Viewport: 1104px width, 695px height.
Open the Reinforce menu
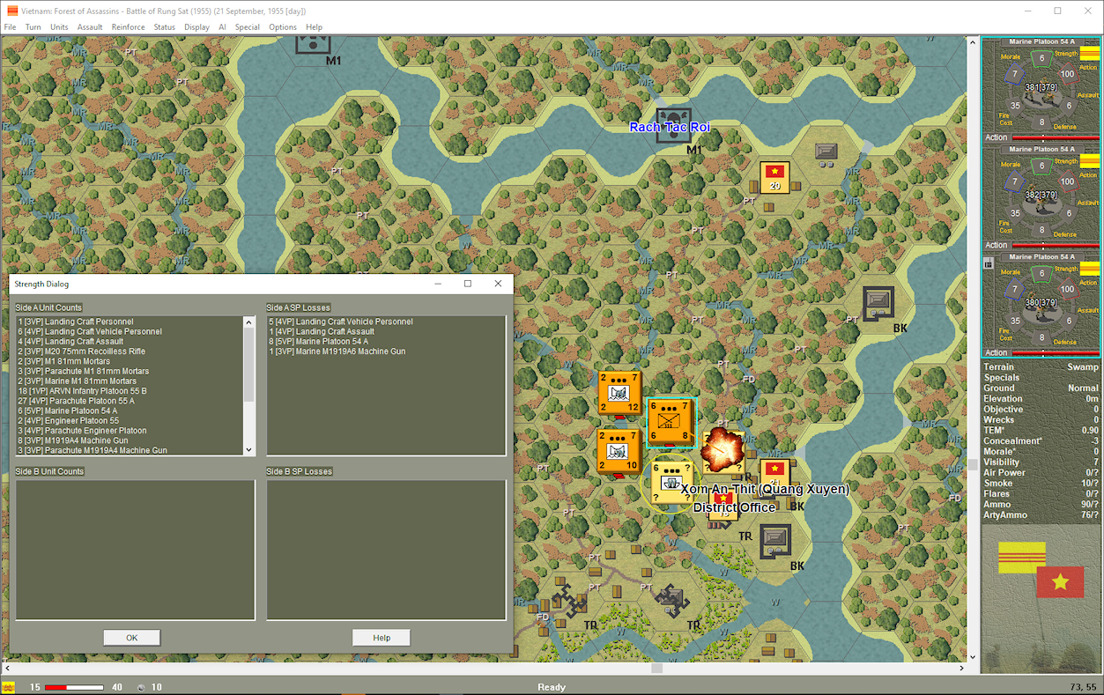click(x=129, y=27)
